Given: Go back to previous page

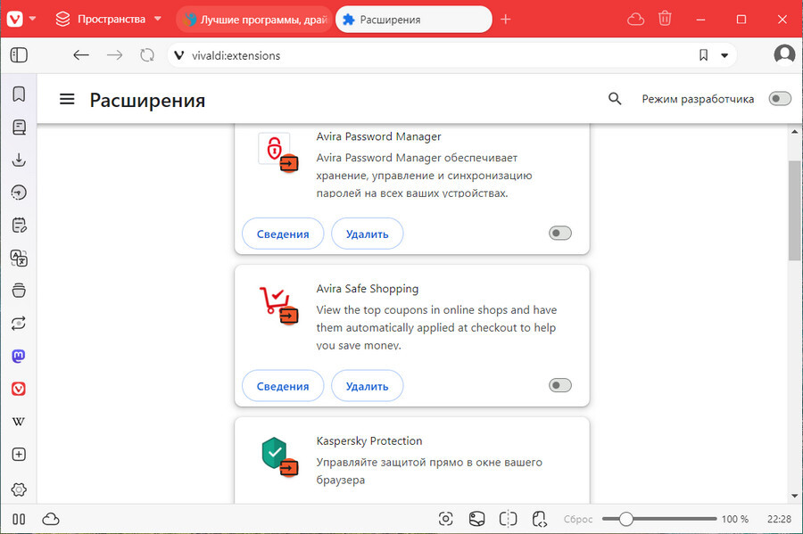Looking at the screenshot, I should [81, 55].
